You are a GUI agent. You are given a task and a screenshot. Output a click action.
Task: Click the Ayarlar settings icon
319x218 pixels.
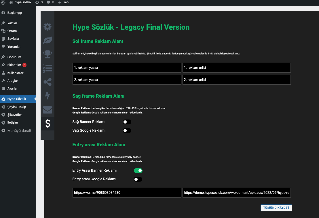coord(3,88)
